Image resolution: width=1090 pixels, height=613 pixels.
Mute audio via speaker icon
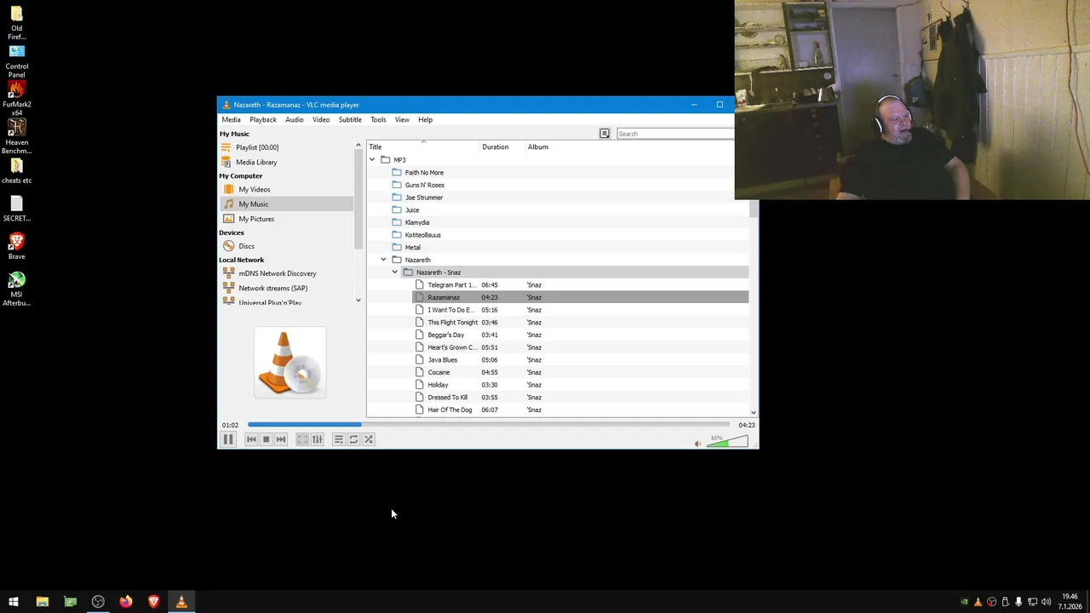pos(697,443)
